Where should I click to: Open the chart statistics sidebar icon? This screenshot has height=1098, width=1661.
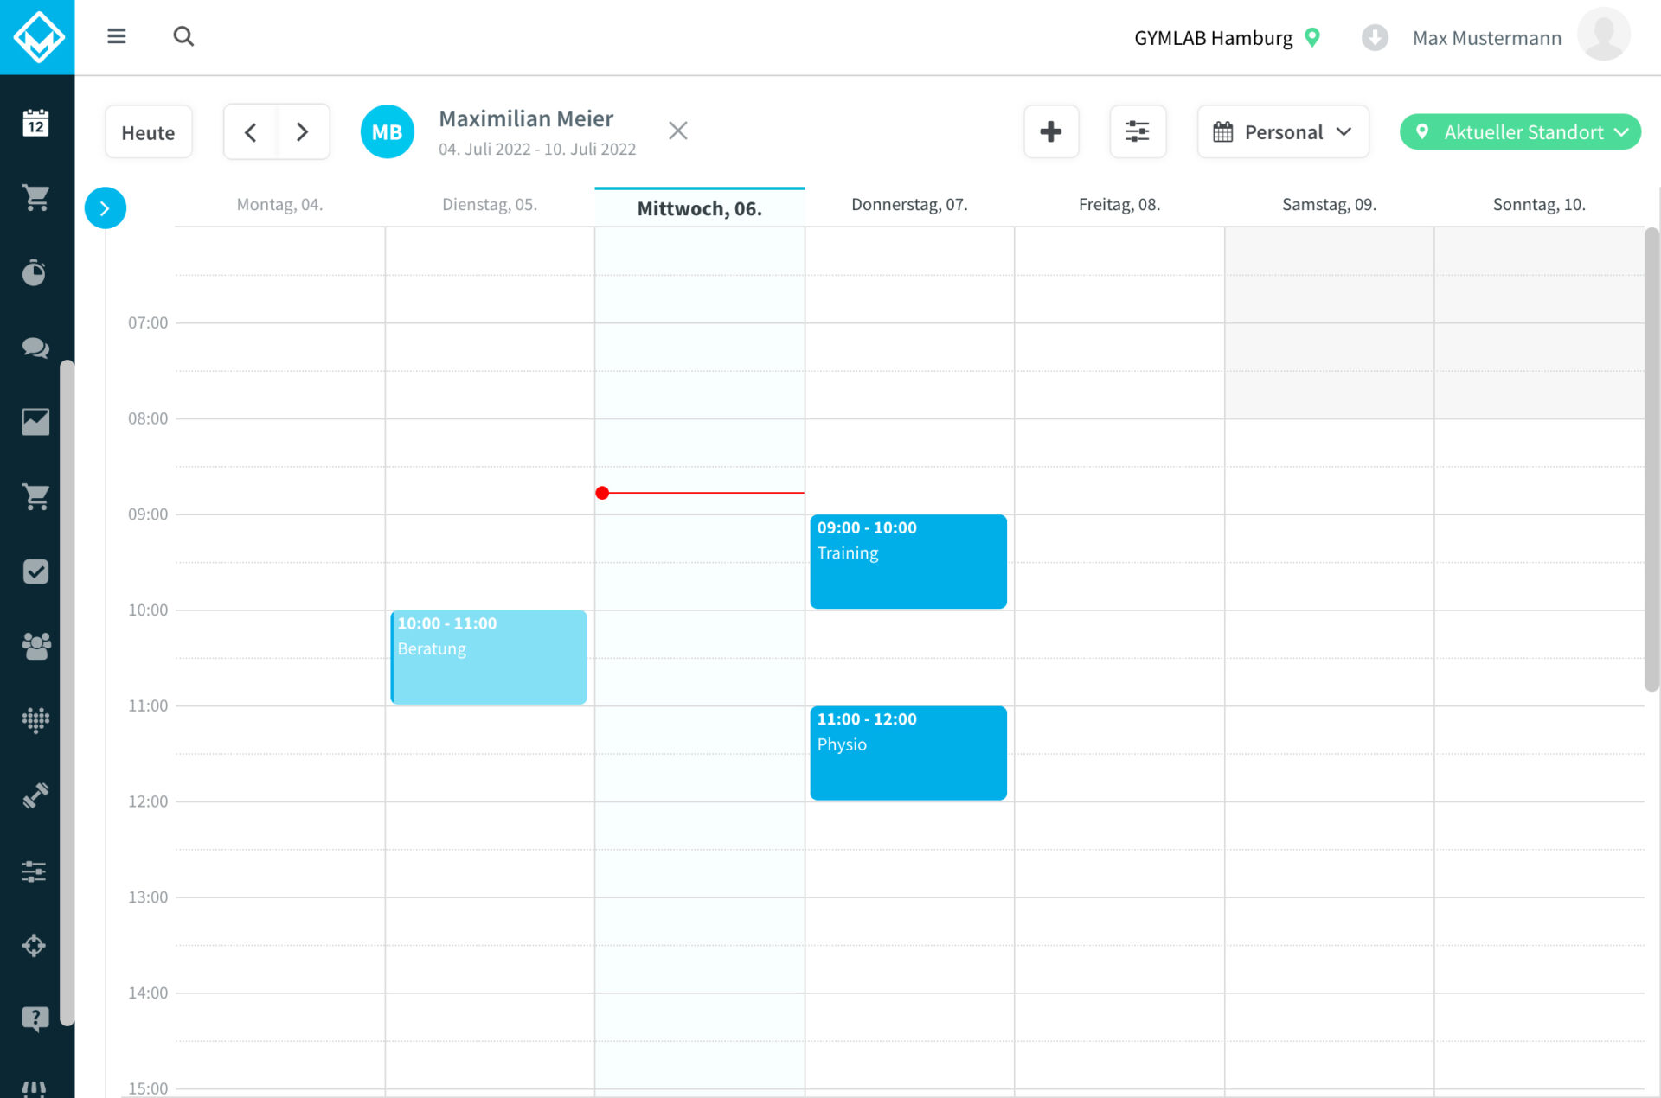click(x=35, y=422)
